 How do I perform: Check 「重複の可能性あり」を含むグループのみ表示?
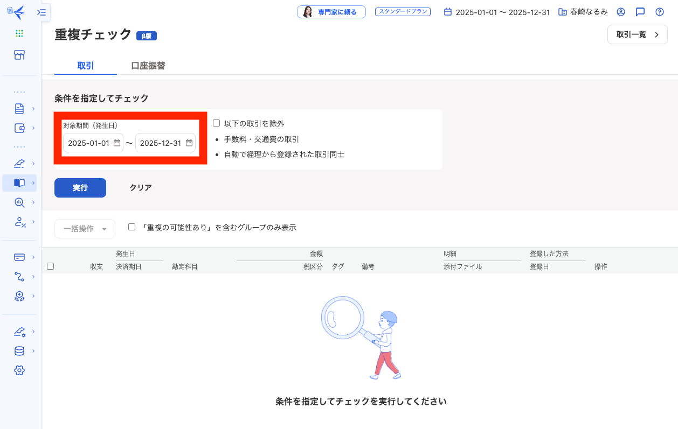point(132,227)
